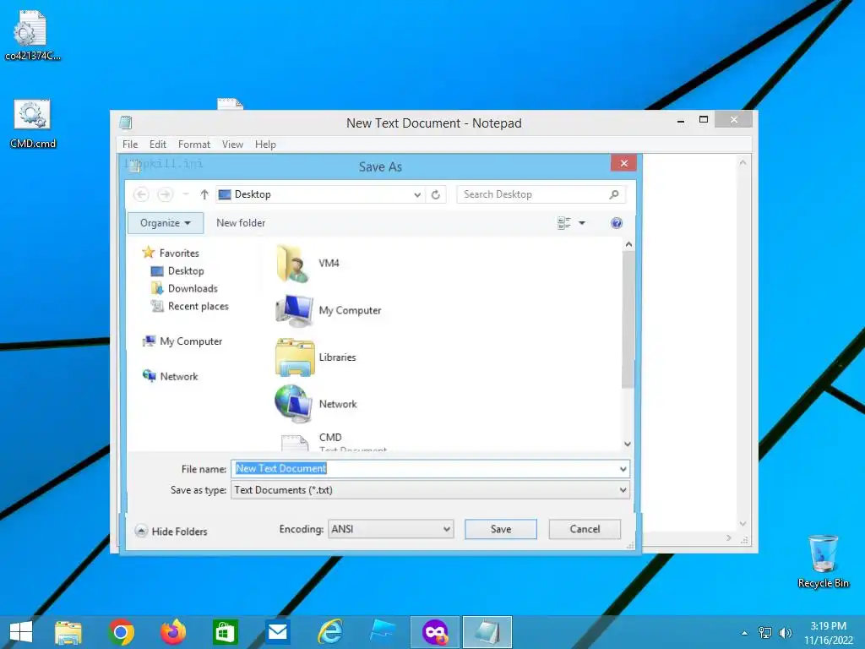Select Network in navigation pane
The image size is (865, 649).
[x=171, y=376]
